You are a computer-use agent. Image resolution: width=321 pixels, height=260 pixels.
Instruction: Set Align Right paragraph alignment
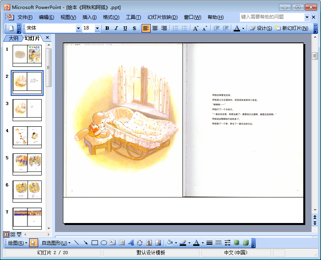point(164,28)
